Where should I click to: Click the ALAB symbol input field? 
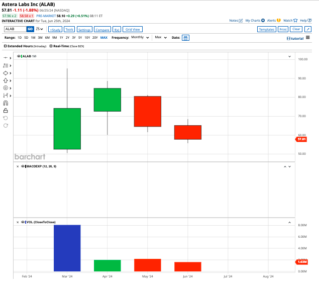[x=15, y=30]
